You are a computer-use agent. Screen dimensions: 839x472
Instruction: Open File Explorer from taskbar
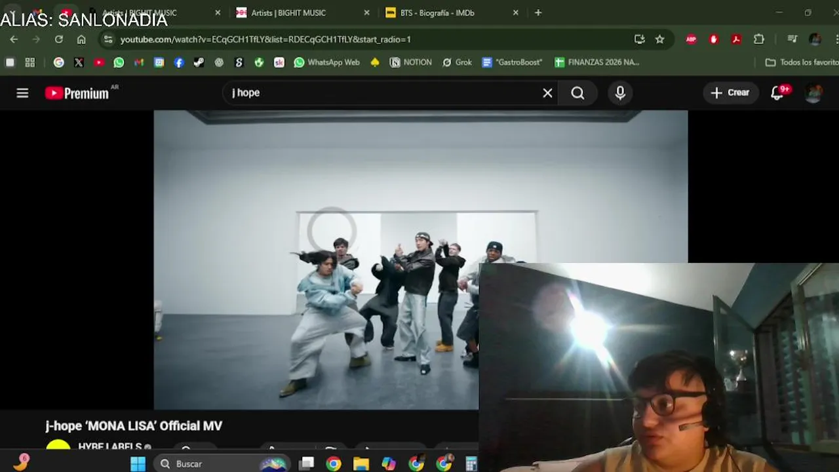[x=361, y=464]
